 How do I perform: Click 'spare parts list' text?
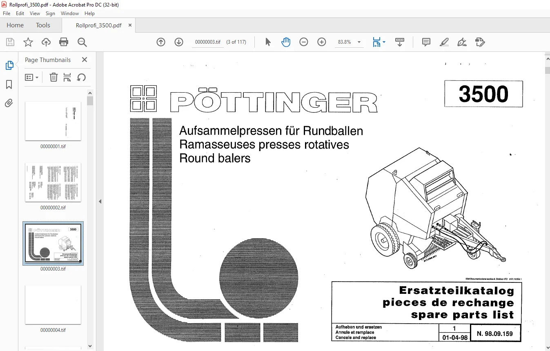[x=462, y=315]
